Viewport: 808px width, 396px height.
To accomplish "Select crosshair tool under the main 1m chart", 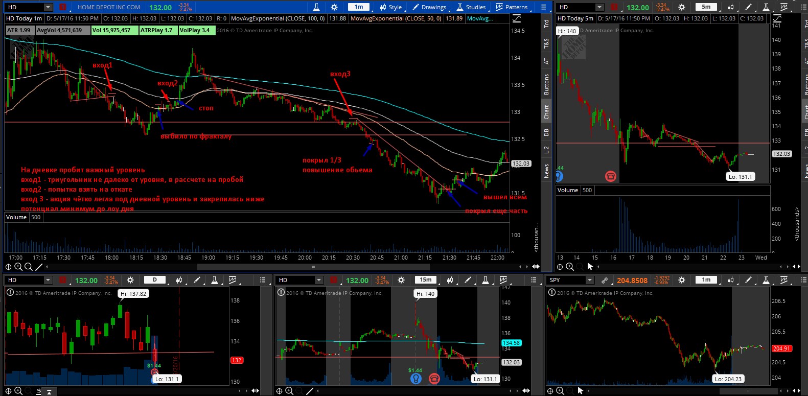I will 8,267.
